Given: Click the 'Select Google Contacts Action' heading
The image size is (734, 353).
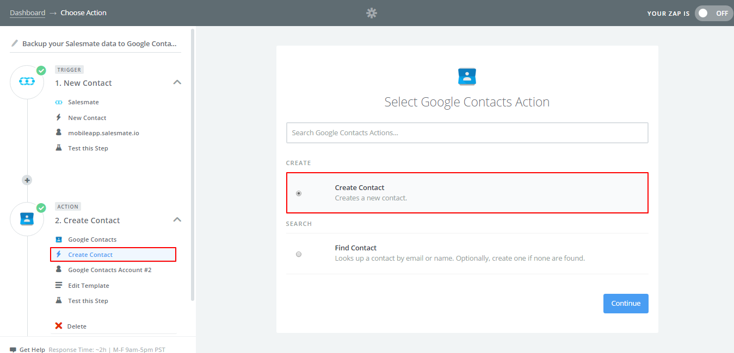Looking at the screenshot, I should (x=467, y=102).
